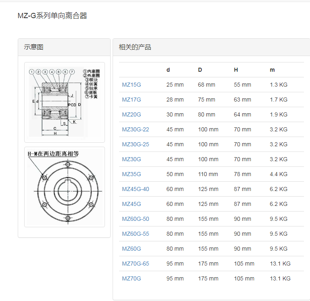
Task: Click the D column header
Action: click(x=200, y=70)
